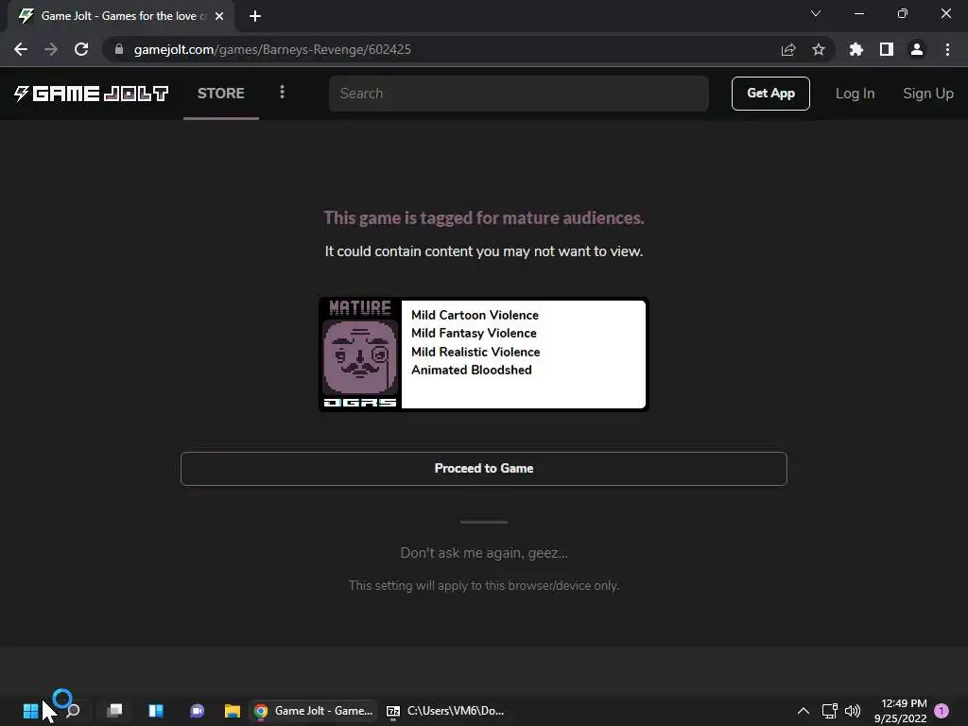Open Chrome profile avatar

click(x=917, y=49)
